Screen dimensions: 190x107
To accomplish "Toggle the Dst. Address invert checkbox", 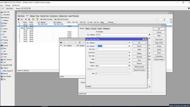I will point(96,46).
